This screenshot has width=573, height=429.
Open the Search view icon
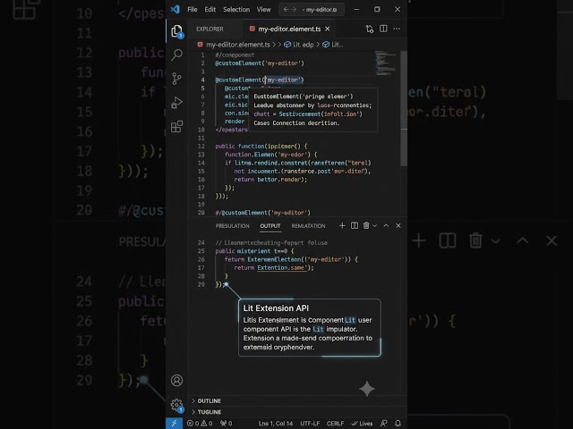point(177,55)
